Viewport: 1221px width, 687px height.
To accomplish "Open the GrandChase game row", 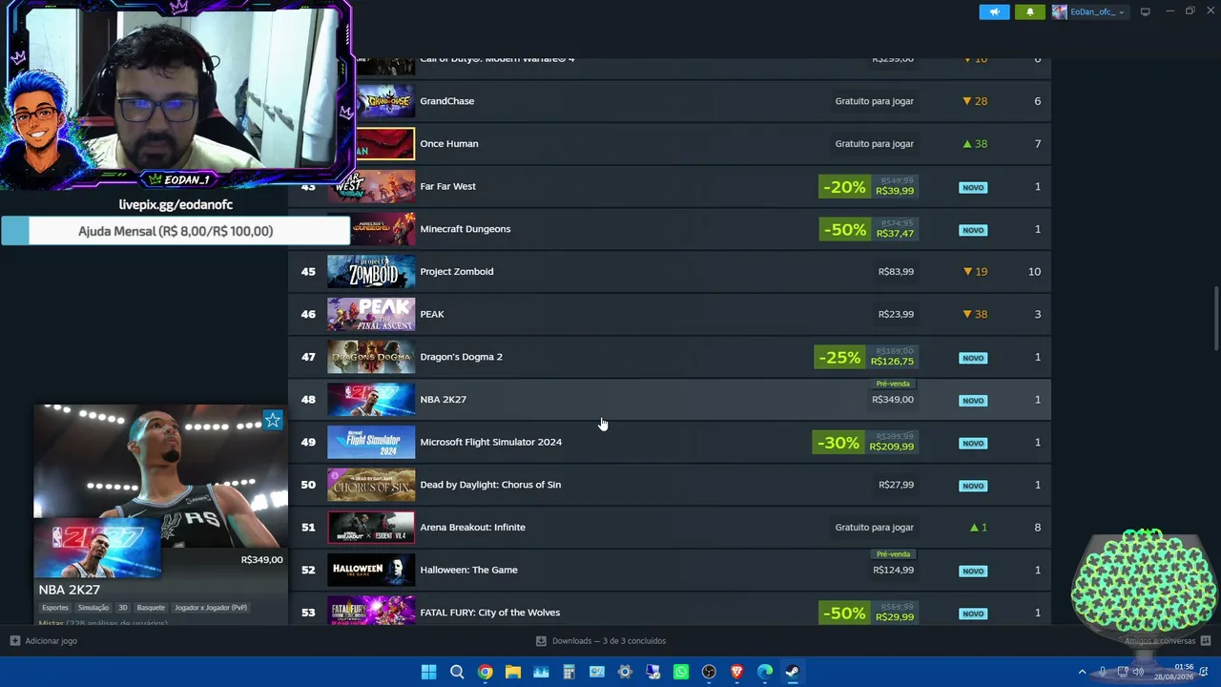I will point(670,101).
